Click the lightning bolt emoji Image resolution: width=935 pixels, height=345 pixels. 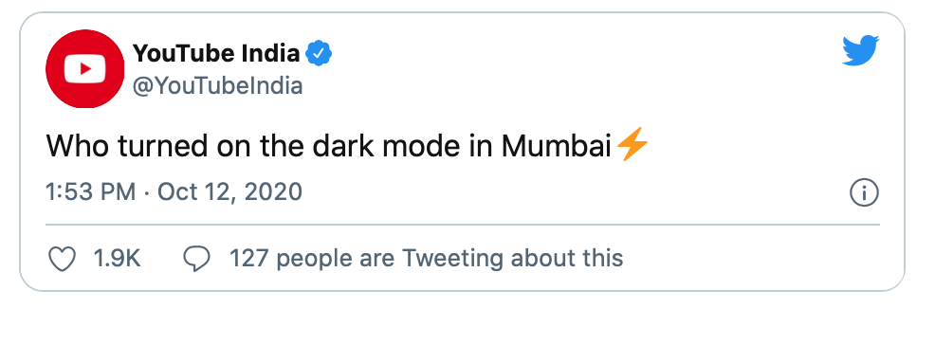click(x=632, y=145)
